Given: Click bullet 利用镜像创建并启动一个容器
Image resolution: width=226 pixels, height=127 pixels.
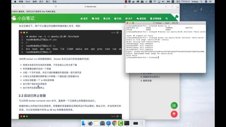Looking at the screenshot, I should pyautogui.click(x=37, y=69).
